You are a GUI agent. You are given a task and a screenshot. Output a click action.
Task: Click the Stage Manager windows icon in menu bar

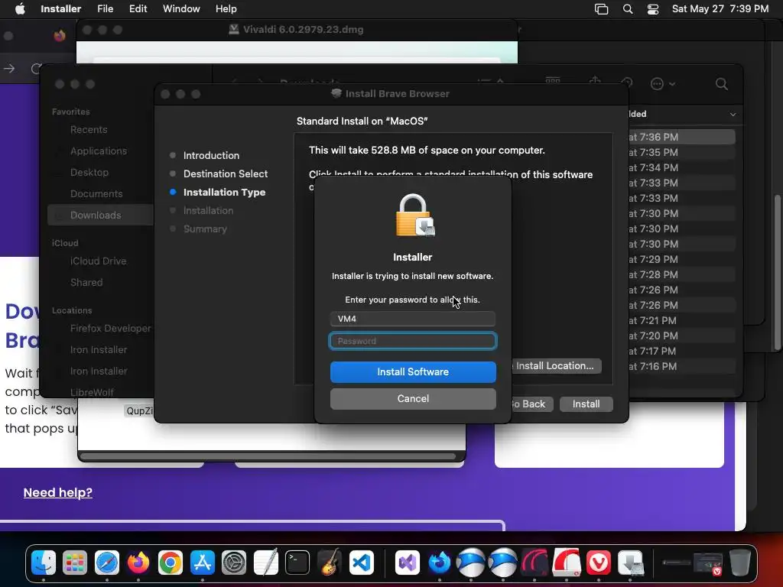pyautogui.click(x=601, y=9)
